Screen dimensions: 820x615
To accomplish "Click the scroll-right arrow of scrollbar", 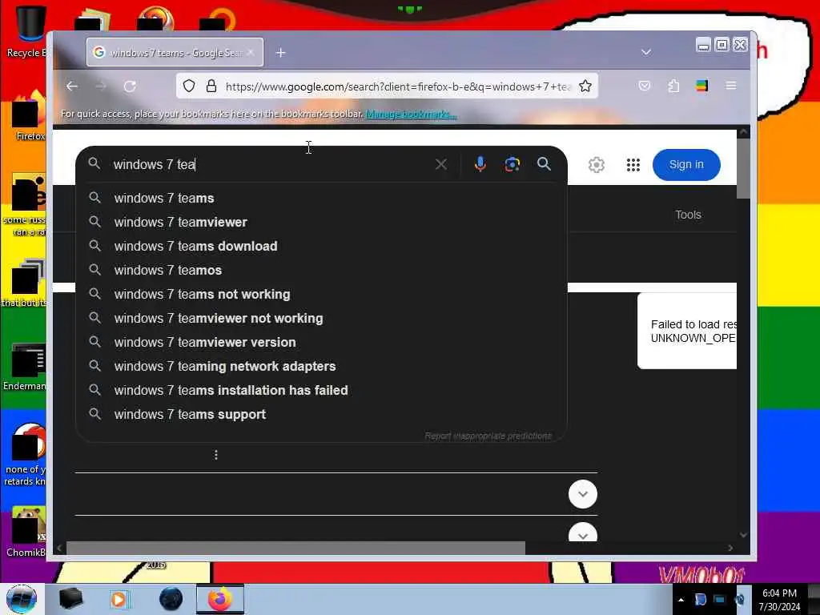I will point(730,548).
